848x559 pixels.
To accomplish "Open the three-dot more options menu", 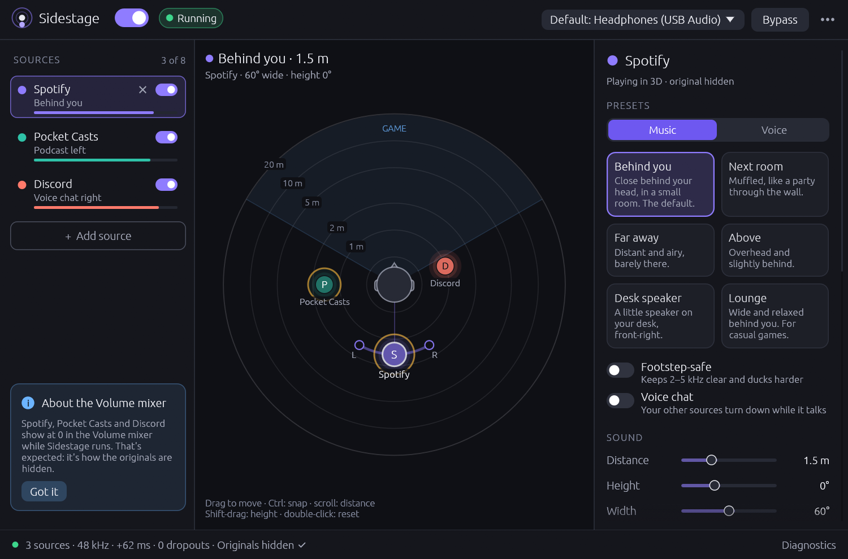I will pos(828,19).
